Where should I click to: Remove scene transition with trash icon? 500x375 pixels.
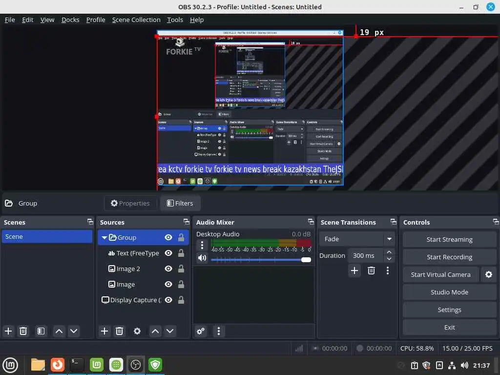point(371,271)
